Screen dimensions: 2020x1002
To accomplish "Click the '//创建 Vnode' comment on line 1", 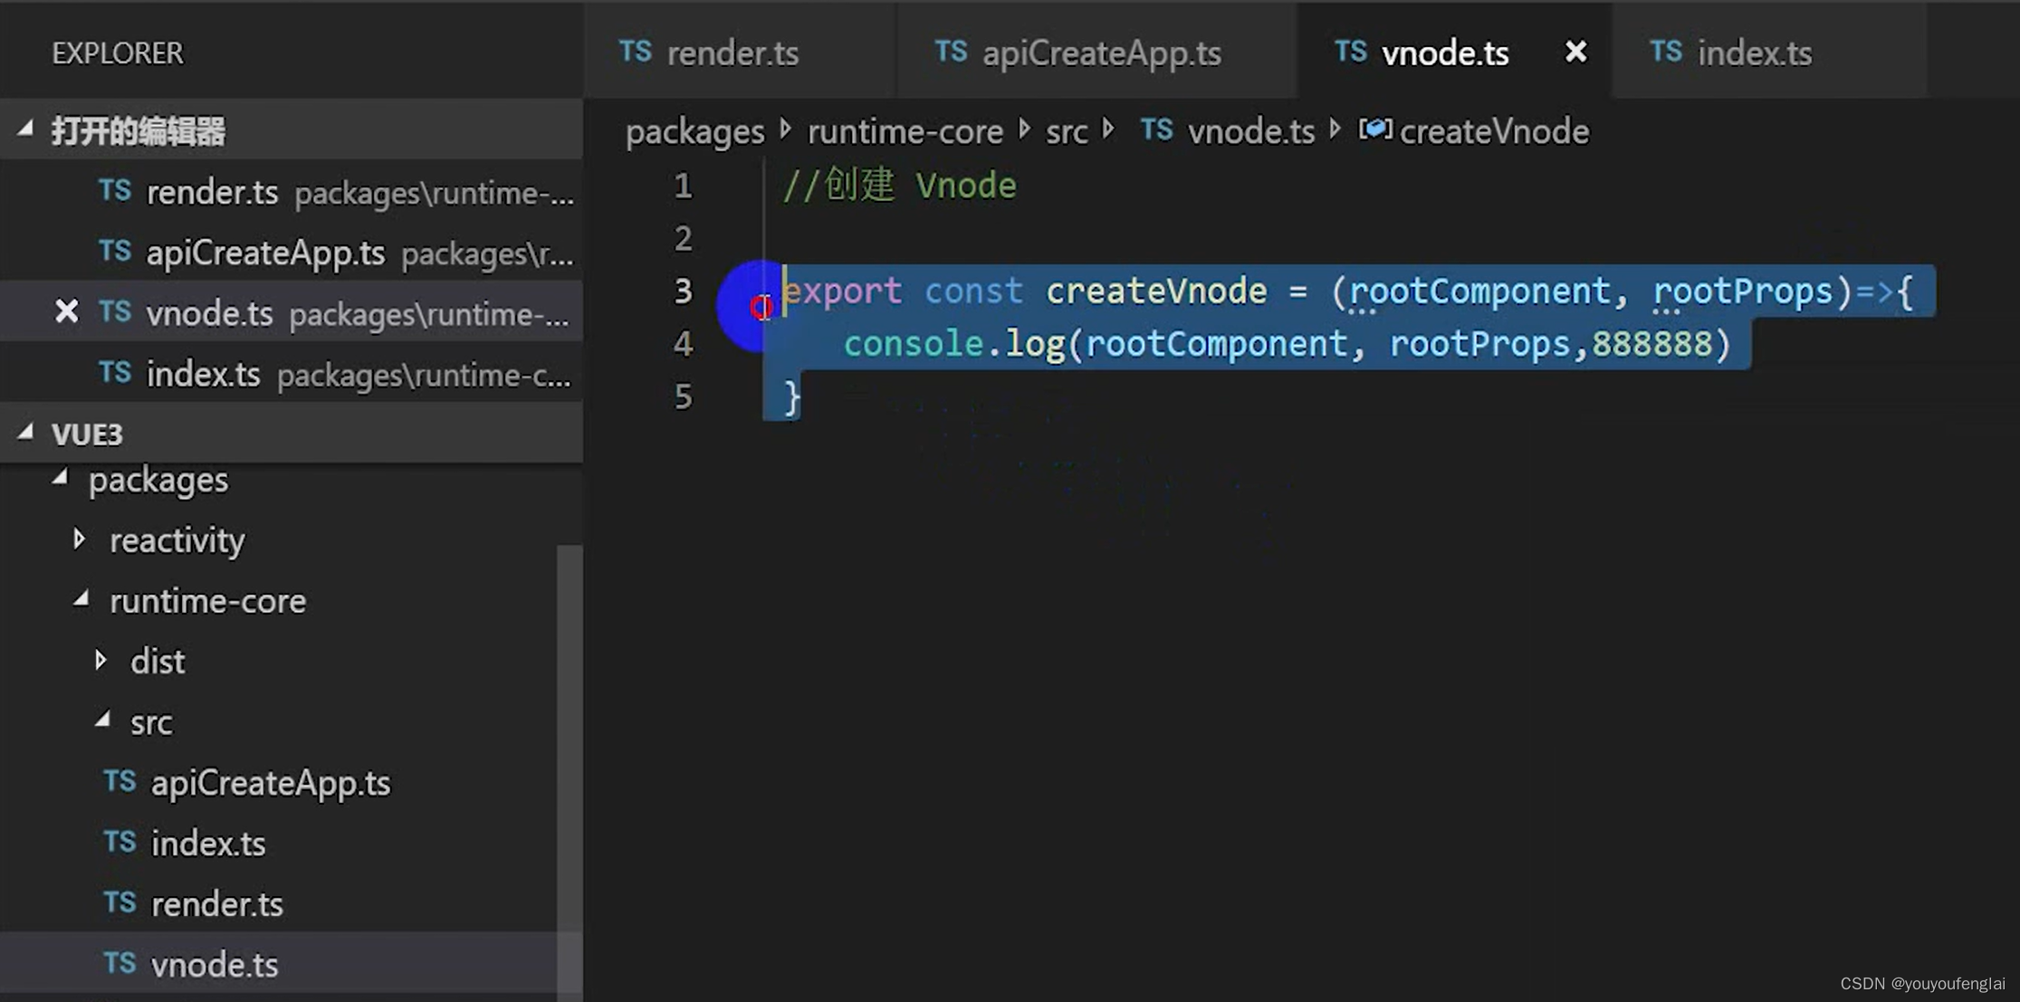I will [899, 186].
